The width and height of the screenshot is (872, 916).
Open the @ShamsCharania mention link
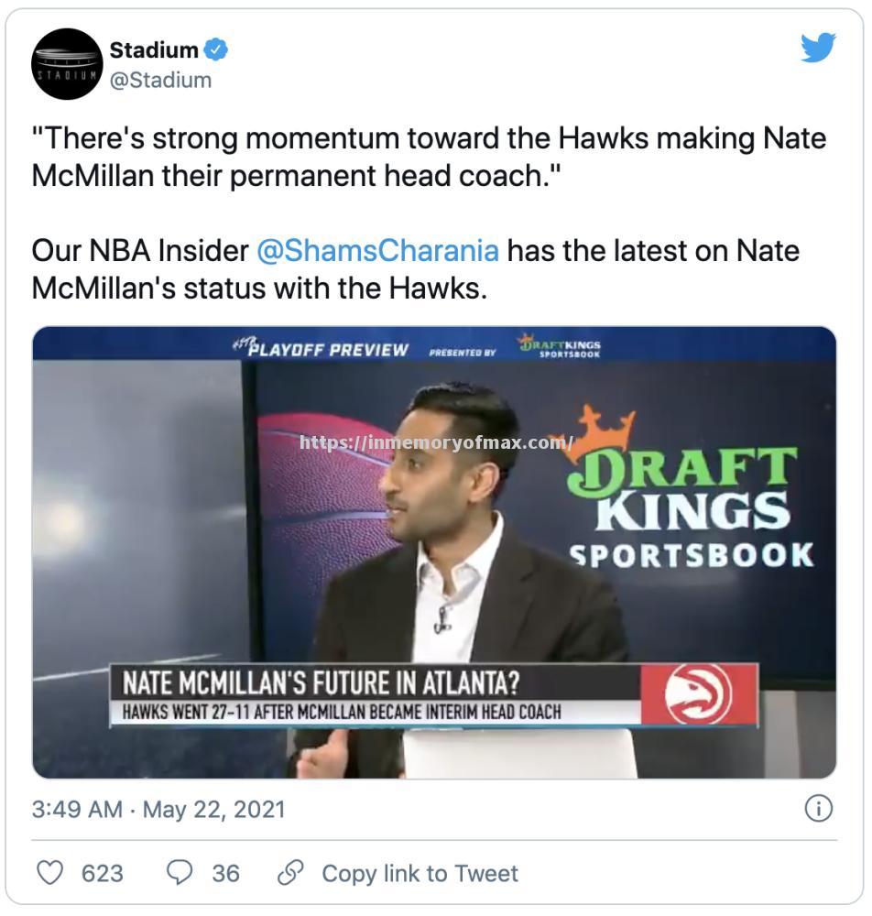click(377, 250)
